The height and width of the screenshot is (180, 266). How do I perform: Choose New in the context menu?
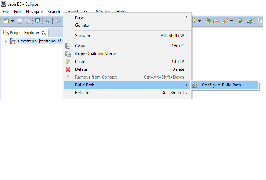127,17
